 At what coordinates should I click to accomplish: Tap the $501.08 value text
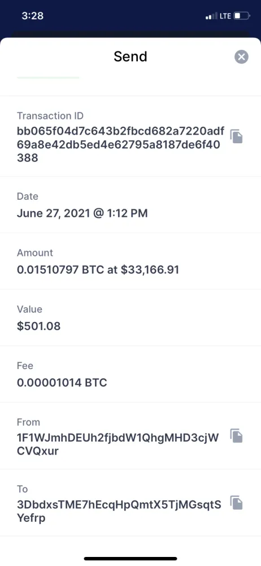click(x=38, y=326)
